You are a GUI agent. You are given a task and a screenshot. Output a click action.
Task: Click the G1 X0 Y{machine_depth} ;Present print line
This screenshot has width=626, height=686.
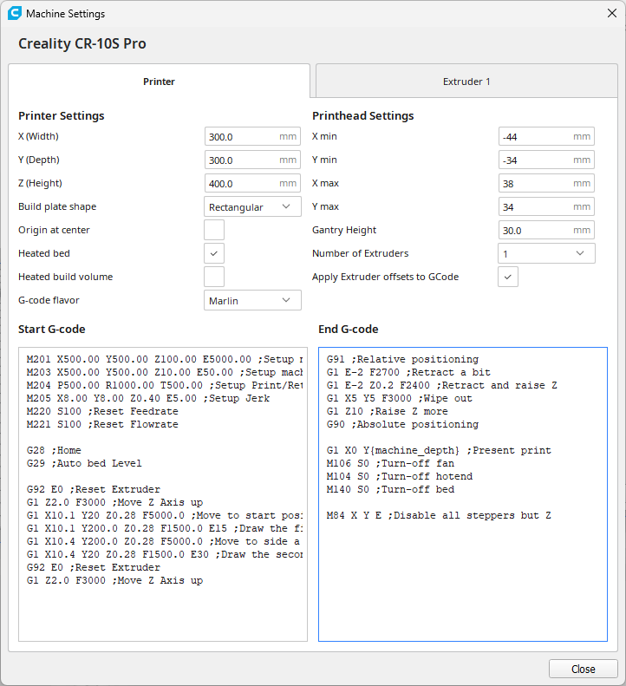(439, 450)
